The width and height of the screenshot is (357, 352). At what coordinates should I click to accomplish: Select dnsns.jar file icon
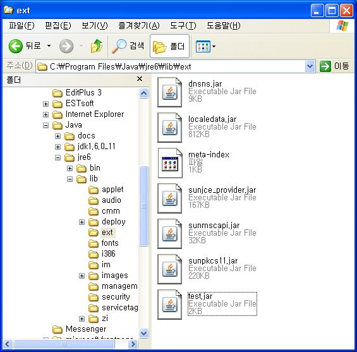coord(170,92)
